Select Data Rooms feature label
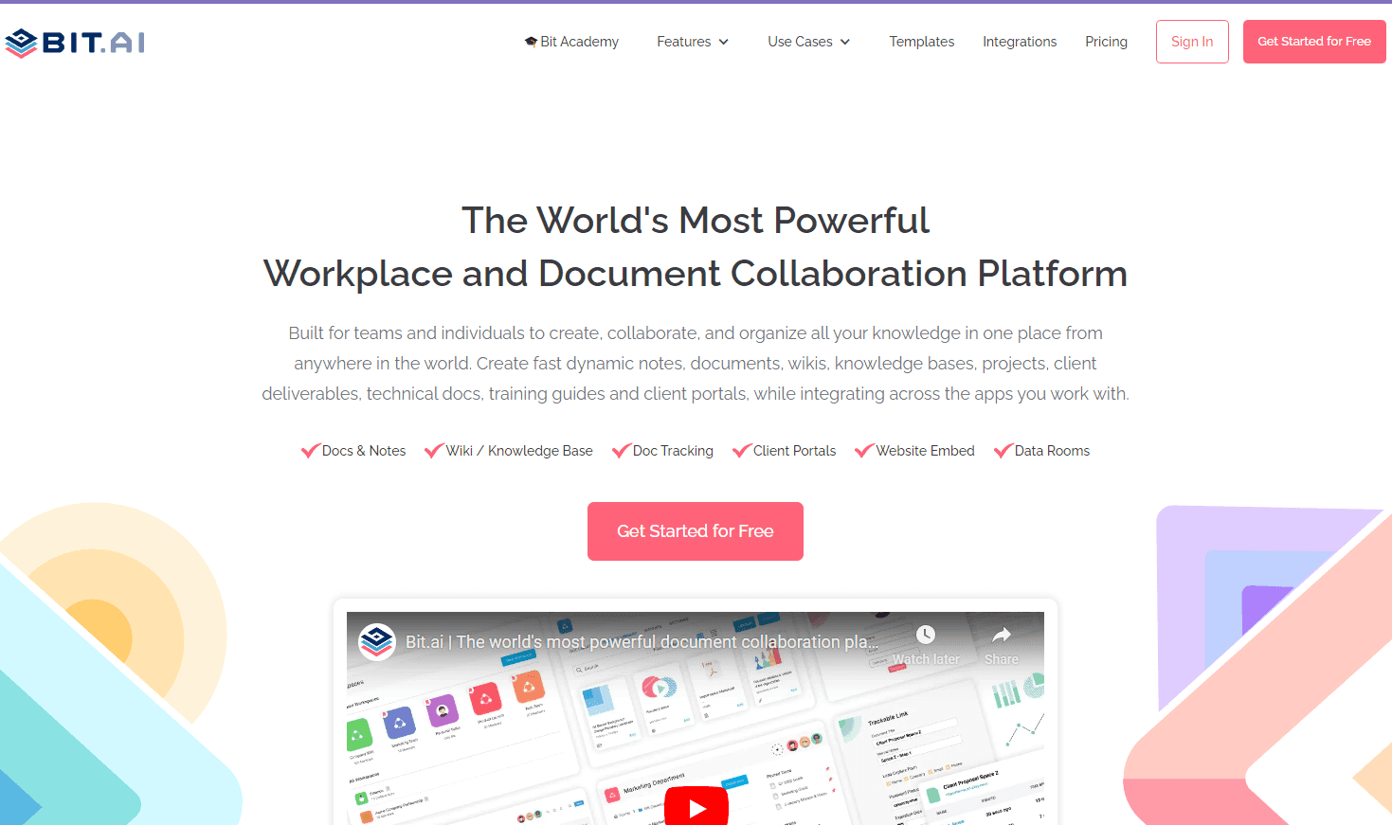 click(1052, 451)
